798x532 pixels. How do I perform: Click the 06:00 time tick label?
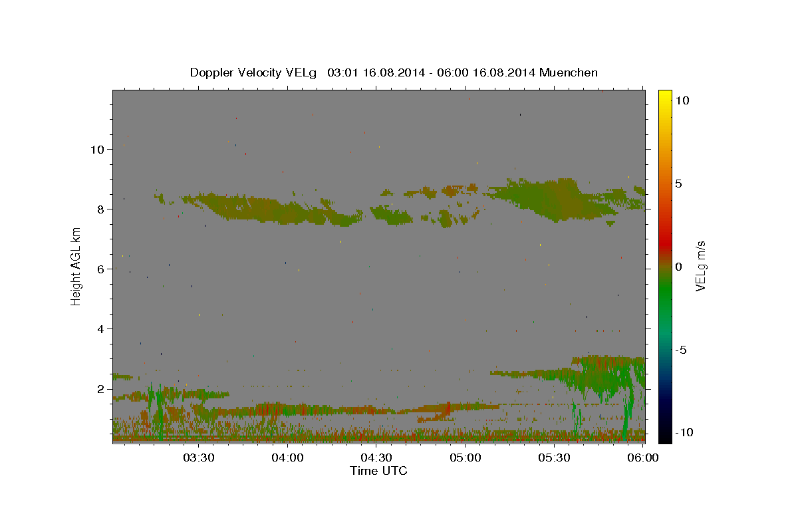pos(643,458)
